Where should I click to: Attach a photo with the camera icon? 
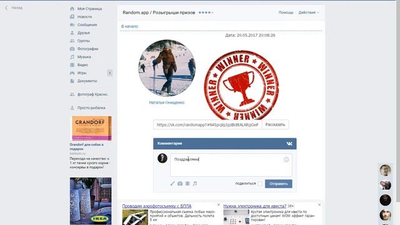coord(180,183)
